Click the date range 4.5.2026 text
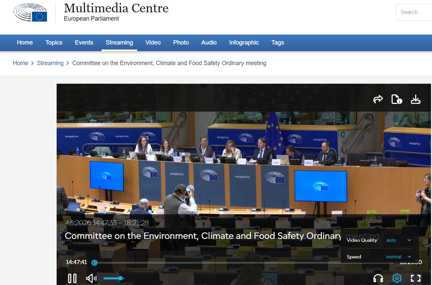Image resolution: width=432 pixels, height=285 pixels. [x=107, y=223]
